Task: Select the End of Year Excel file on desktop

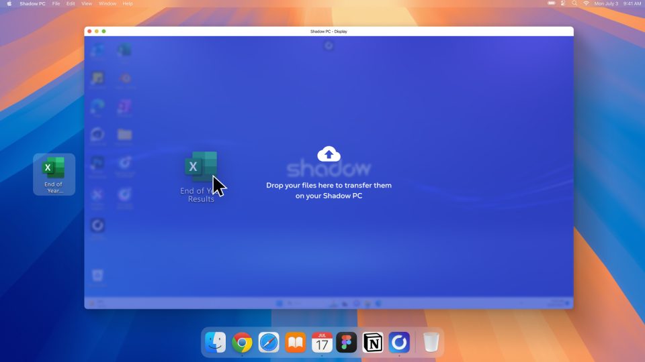Action: click(54, 174)
